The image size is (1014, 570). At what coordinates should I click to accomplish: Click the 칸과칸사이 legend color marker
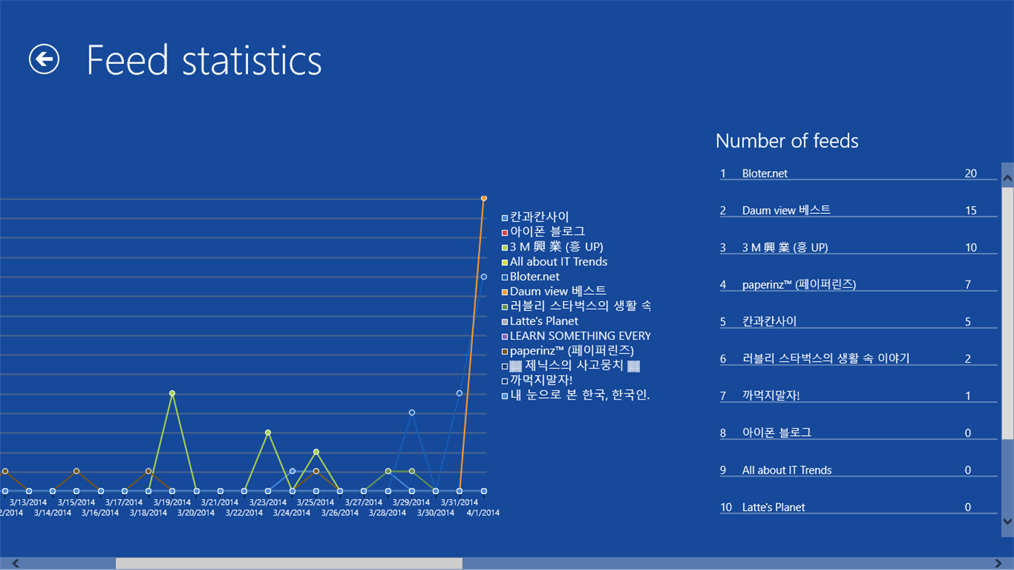pos(505,218)
